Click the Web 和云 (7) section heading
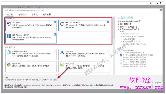The width and height of the screenshot is (166, 94). tap(10, 47)
